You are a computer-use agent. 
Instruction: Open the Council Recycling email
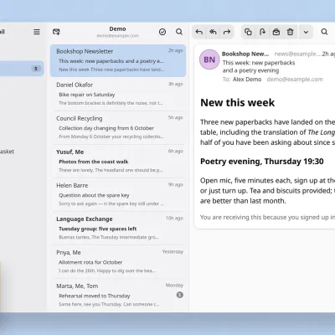[x=118, y=127]
